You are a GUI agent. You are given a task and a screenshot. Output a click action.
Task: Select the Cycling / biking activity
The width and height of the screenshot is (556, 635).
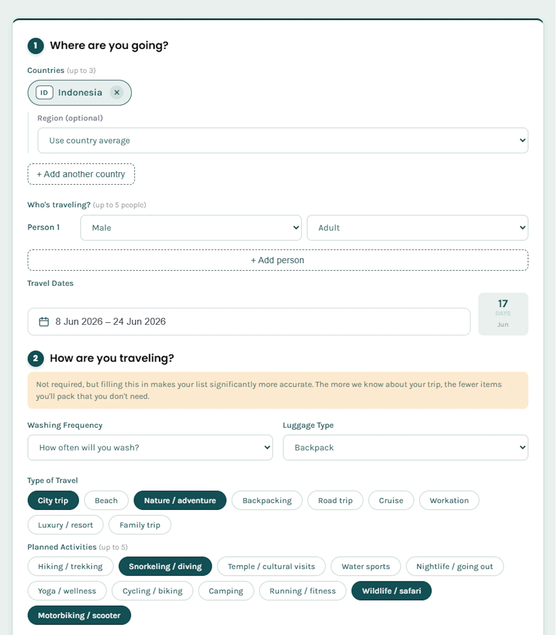(152, 591)
